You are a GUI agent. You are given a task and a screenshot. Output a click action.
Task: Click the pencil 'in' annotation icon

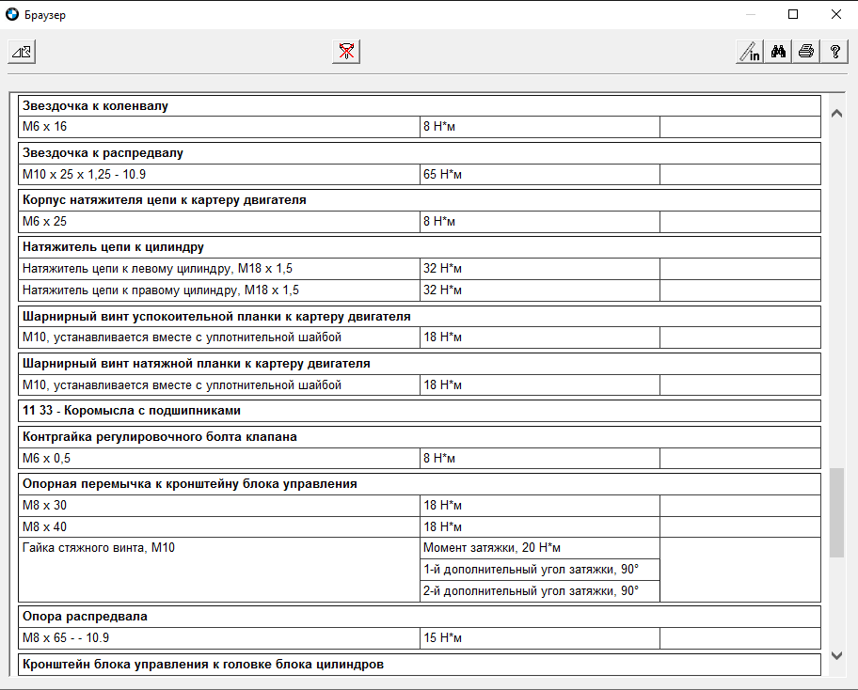[750, 52]
